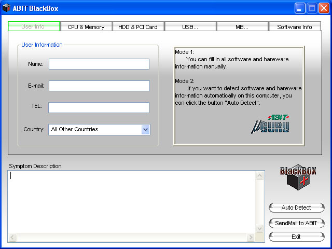Click inside the Symptom Description text area
332x249 pixels.
pos(132,202)
